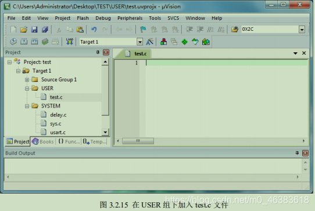Unindent selected lines icon
315x211 pixels.
[x=200, y=30]
